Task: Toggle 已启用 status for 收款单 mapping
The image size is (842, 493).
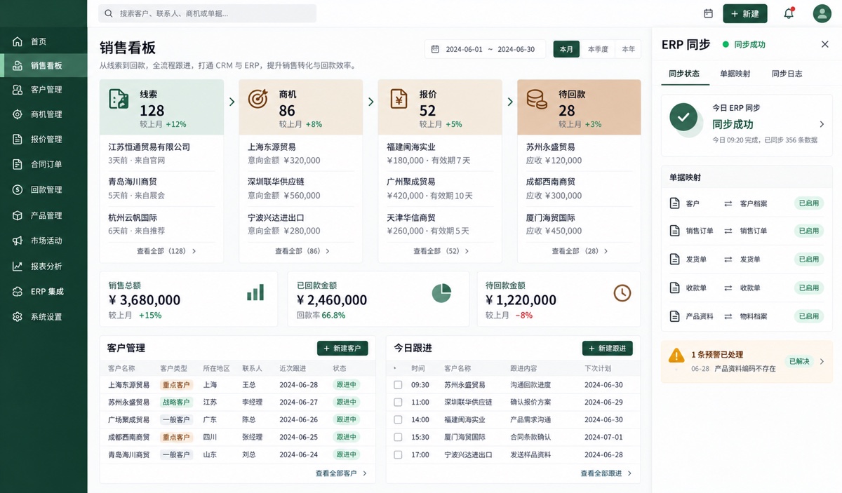Action: pos(808,288)
